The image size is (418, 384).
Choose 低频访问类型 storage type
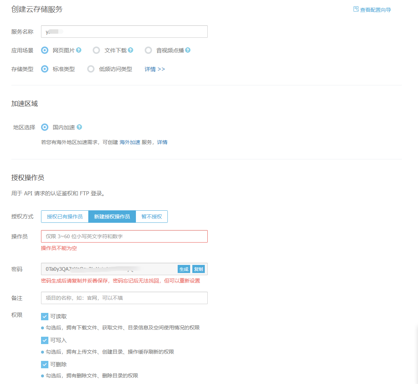tap(91, 69)
